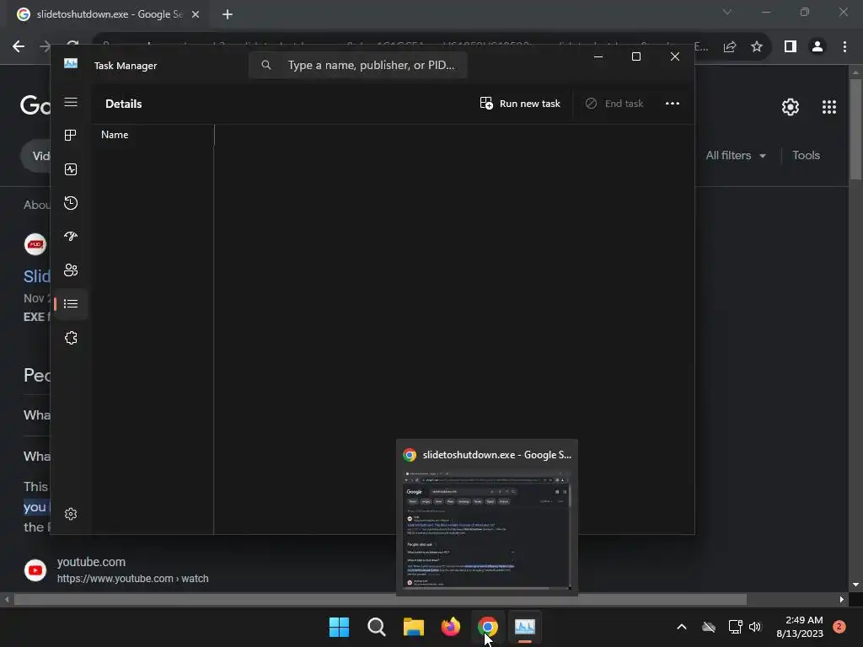This screenshot has height=647, width=863.
Task: Open Chrome three-dot menu
Action: coord(844,47)
